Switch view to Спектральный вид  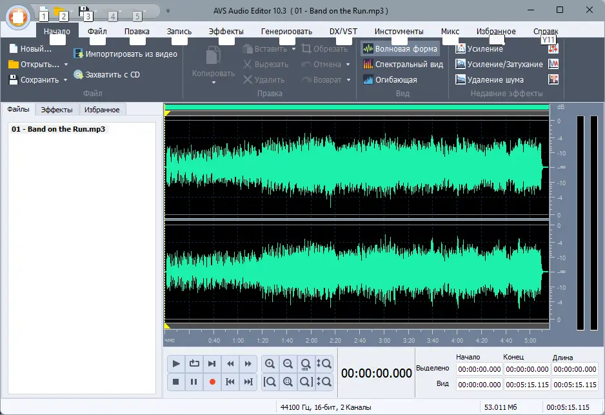click(402, 65)
